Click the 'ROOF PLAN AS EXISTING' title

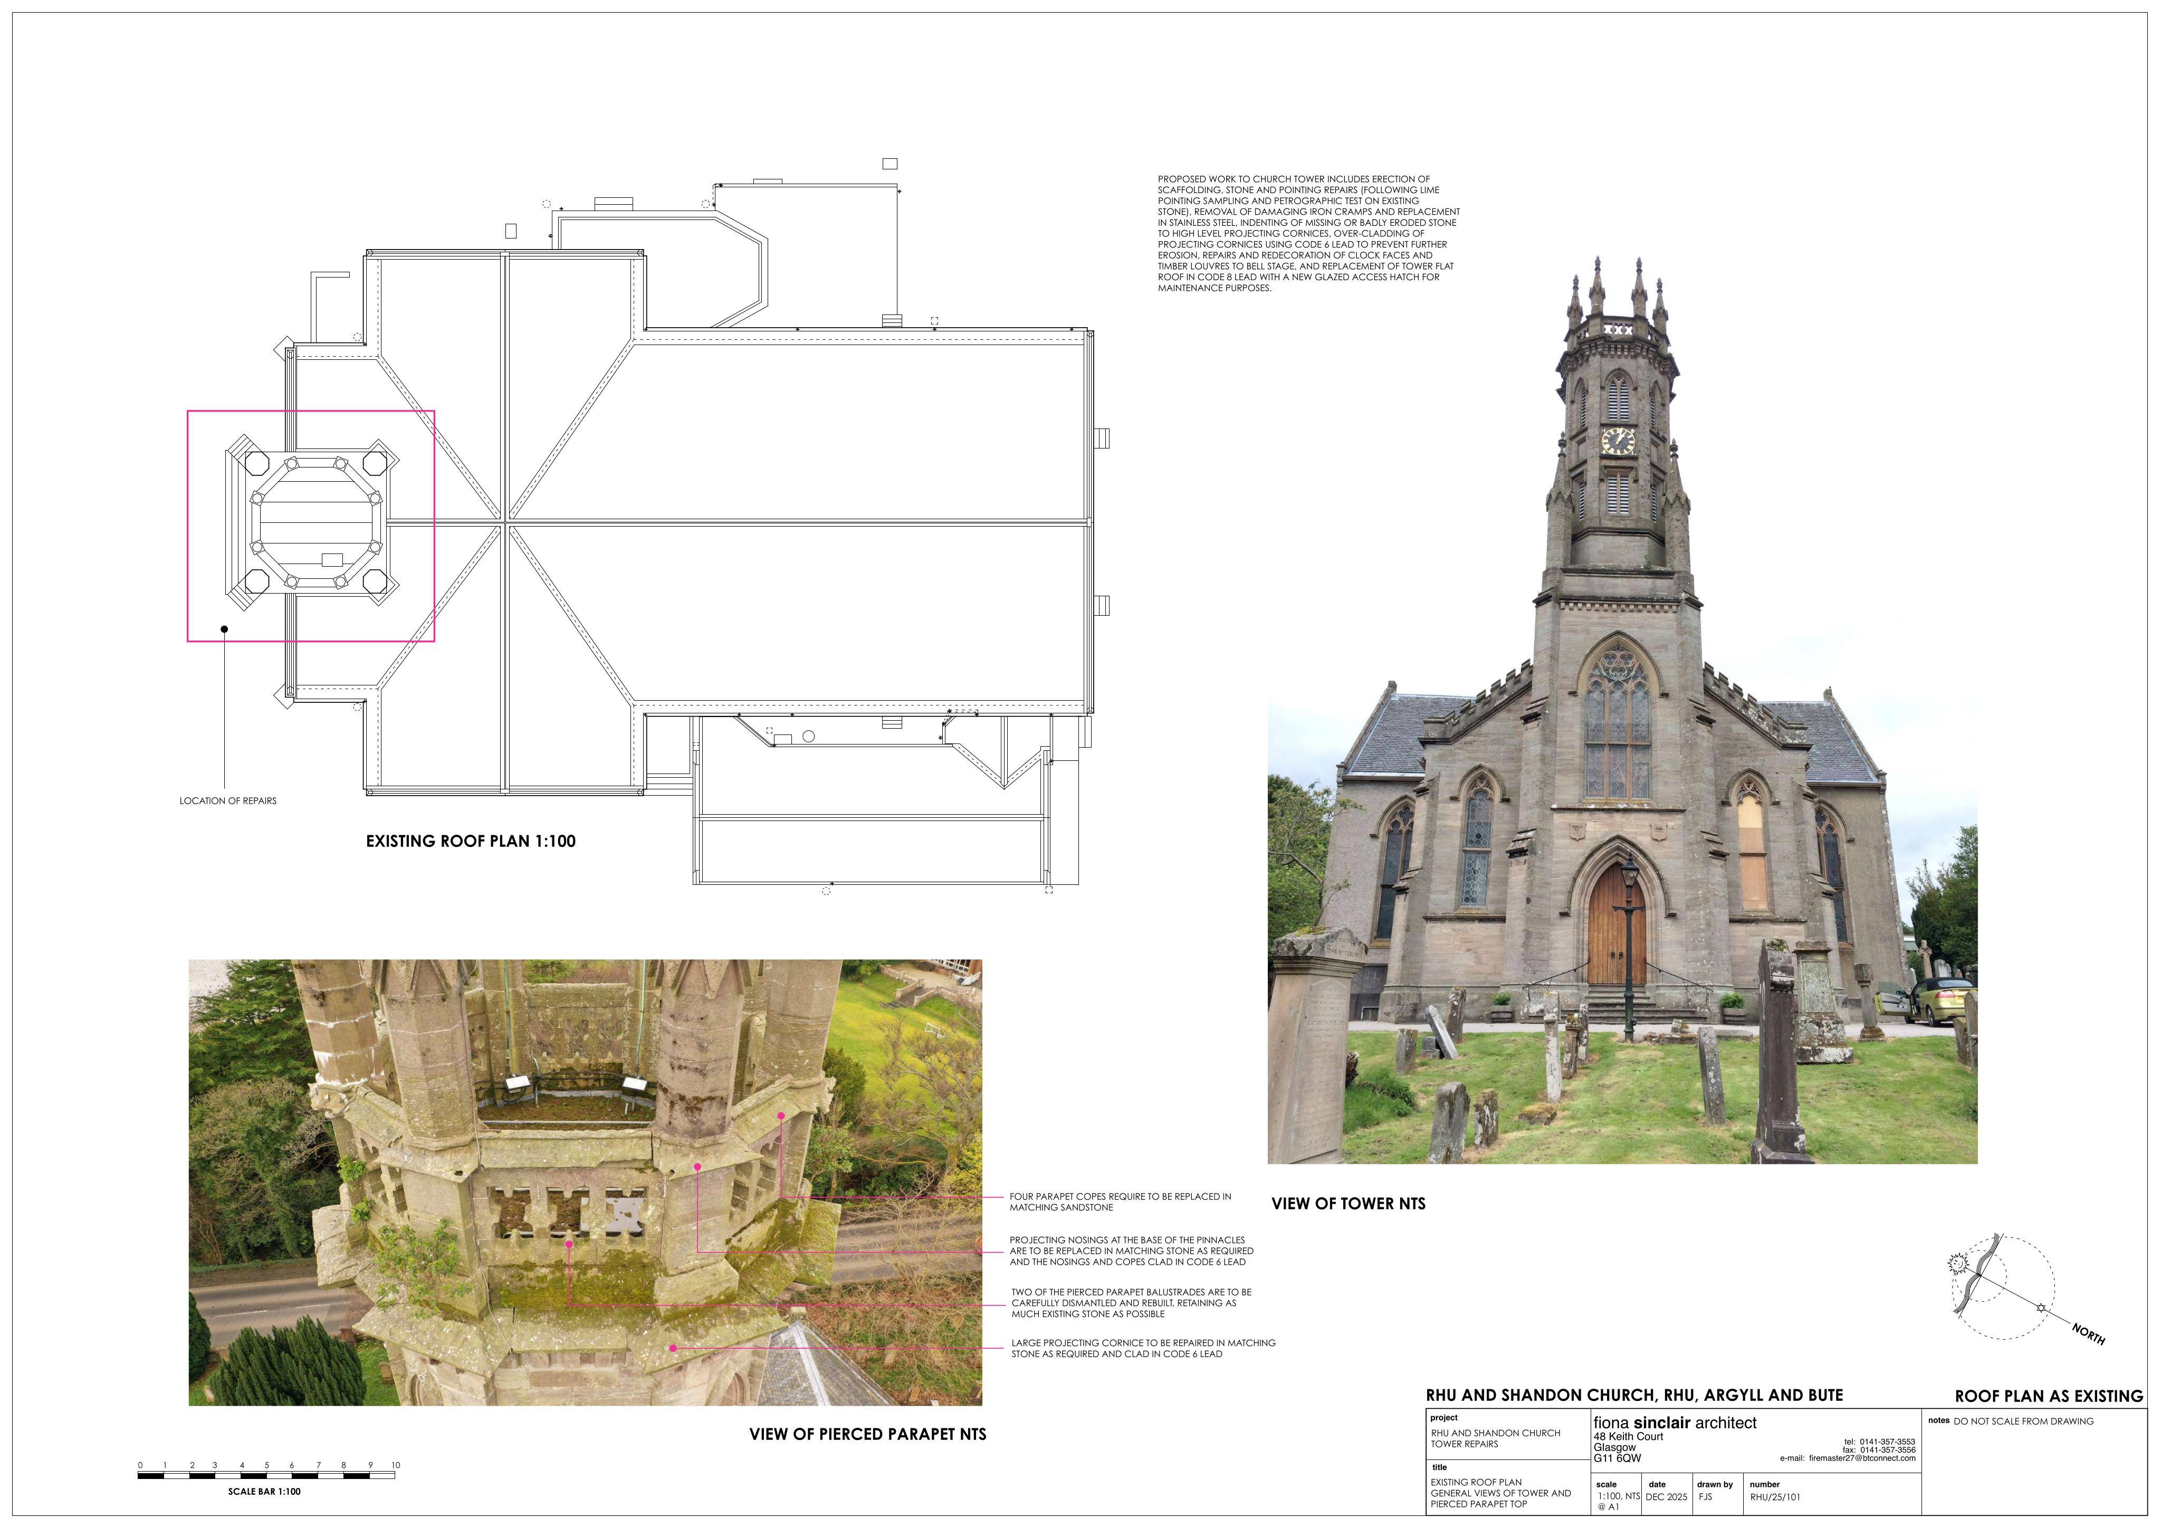[2049, 1396]
